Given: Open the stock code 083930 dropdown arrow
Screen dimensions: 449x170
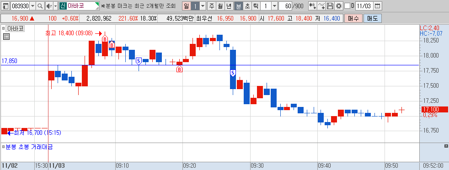Looking at the screenshot, I should [x=32, y=6].
